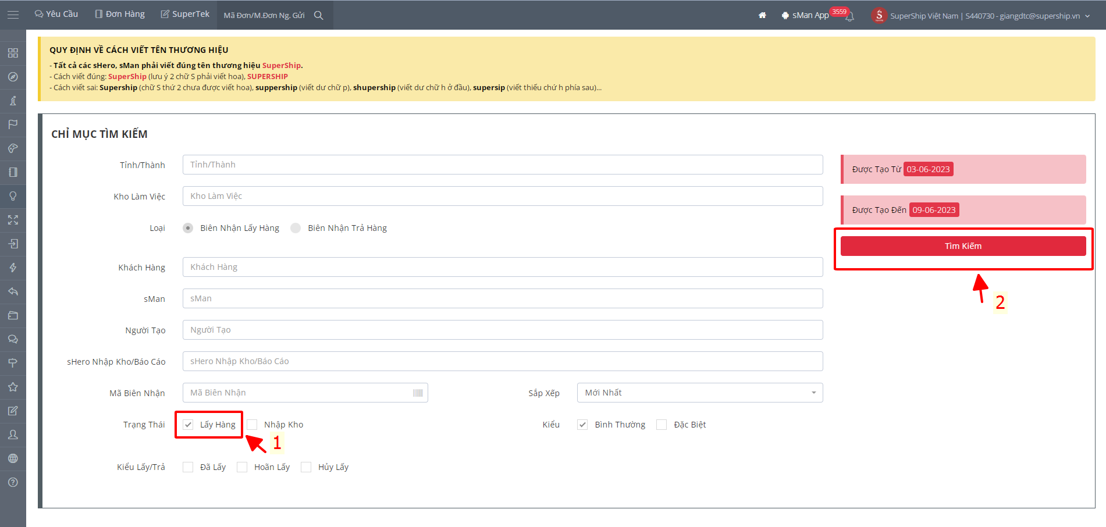Open the chess pawn sidebar icon
Image resolution: width=1106 pixels, height=527 pixels.
pos(13,101)
